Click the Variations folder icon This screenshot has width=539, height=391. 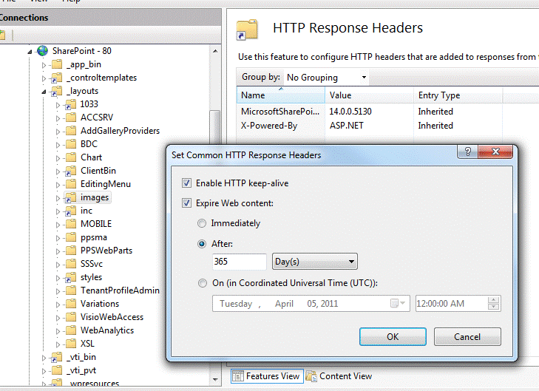[x=71, y=304]
